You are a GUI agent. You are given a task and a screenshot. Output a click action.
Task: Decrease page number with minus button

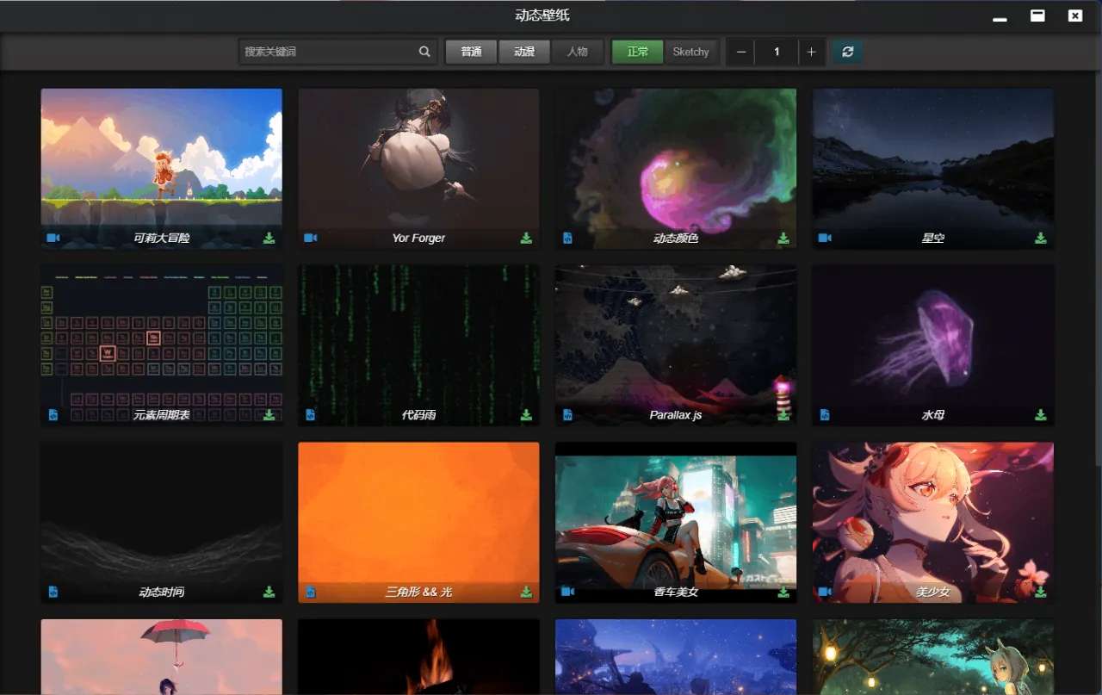tap(740, 52)
